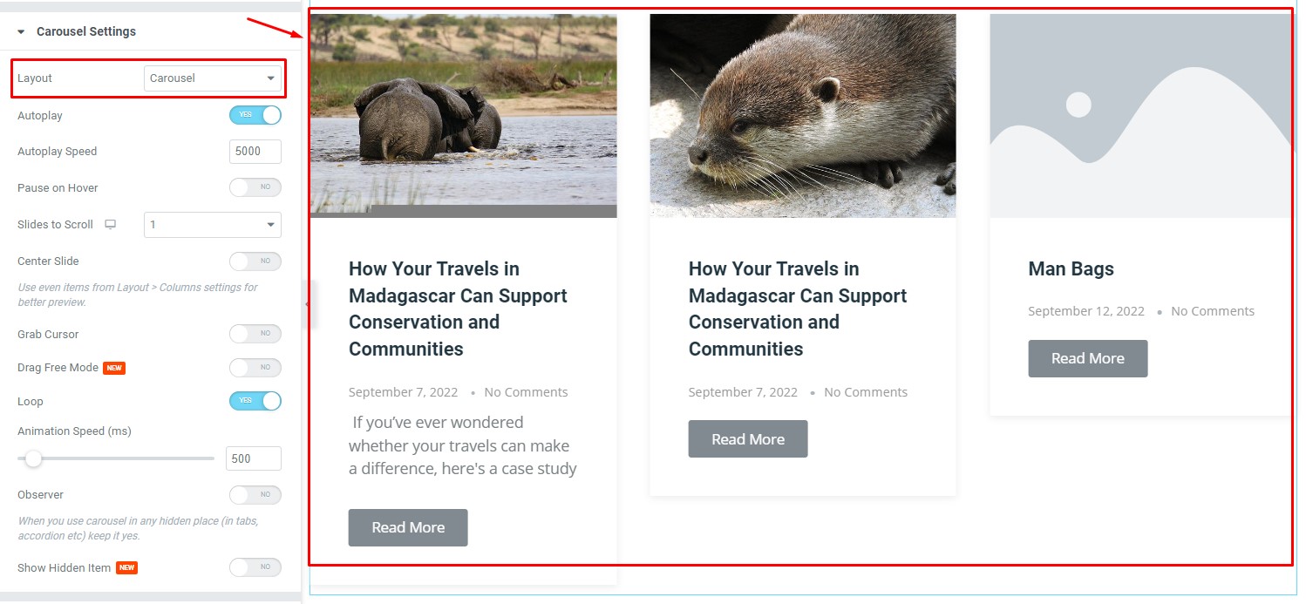Click the Animation Speed slider handle
1306x604 pixels.
coord(33,458)
